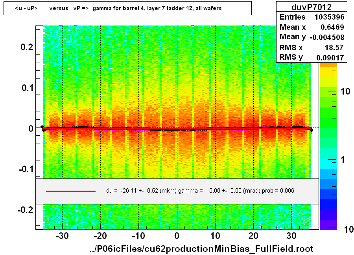Image resolution: width=354 pixels, height=255 pixels.
Task: Click the legend text du = -26.11 fit result
Action: [x=200, y=191]
